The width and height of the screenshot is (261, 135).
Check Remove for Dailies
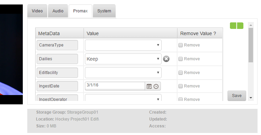[181, 59]
